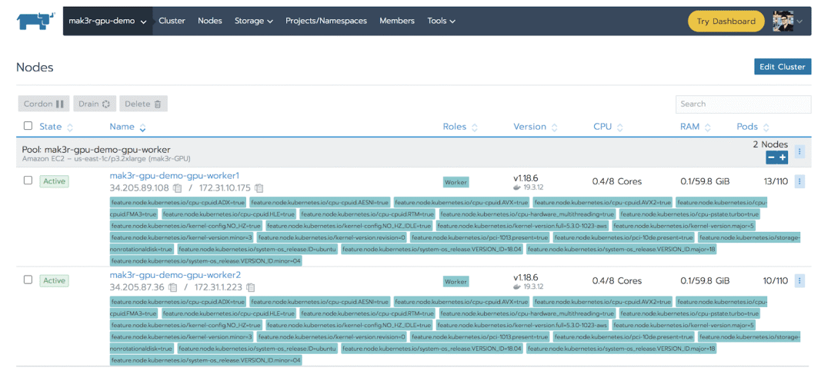Open the Members tab
This screenshot has width=831, height=374.
(396, 22)
